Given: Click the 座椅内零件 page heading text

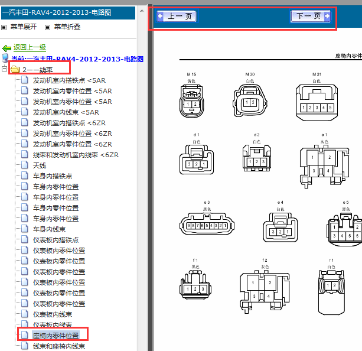Looking at the screenshot, I should click(348, 56).
